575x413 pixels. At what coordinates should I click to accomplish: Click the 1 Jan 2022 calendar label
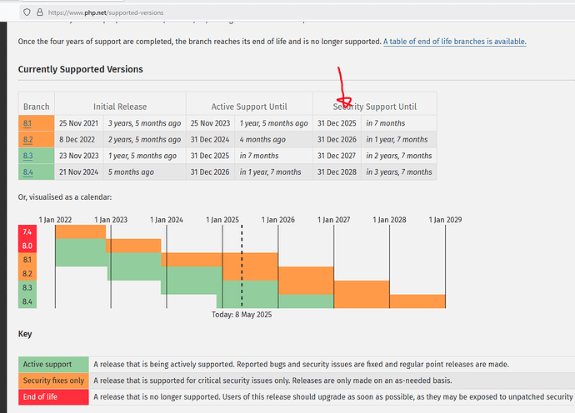pyautogui.click(x=55, y=220)
